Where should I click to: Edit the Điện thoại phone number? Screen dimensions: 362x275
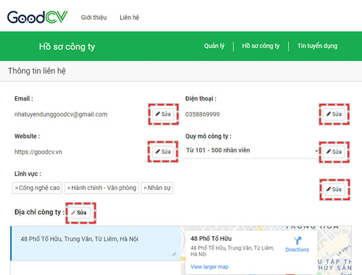pyautogui.click(x=334, y=114)
